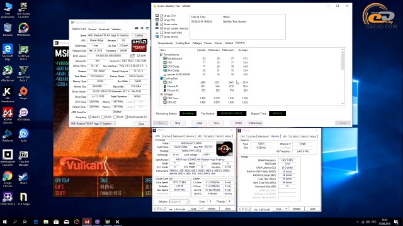Uncheck Stress cache checkbox

tap(162, 24)
